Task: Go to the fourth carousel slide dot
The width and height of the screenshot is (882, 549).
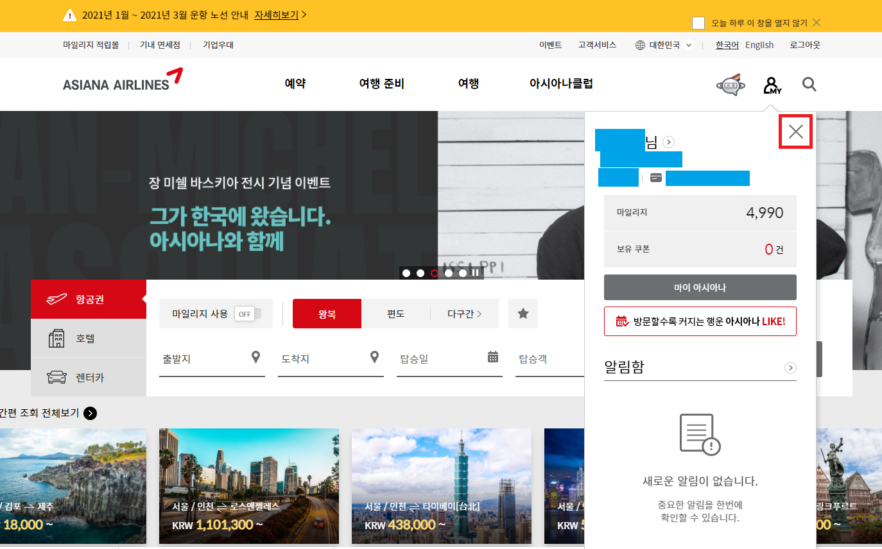Action: coord(449,273)
